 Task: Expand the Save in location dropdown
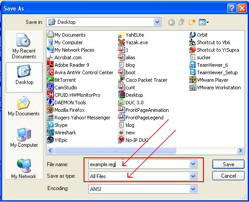[x=157, y=22]
